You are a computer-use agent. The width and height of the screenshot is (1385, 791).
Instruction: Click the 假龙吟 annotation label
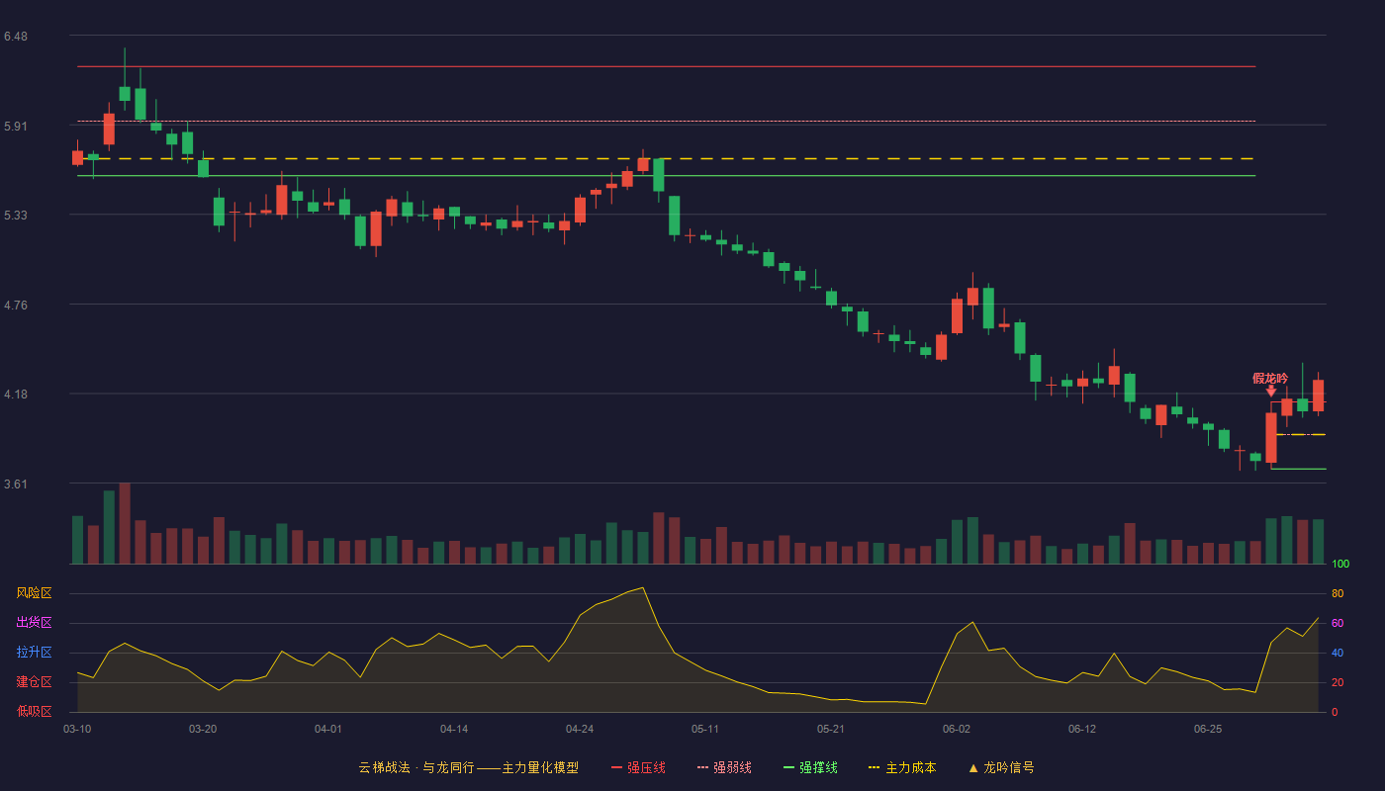coord(1270,378)
